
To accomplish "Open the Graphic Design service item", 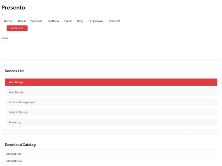I will [x=111, y=112].
